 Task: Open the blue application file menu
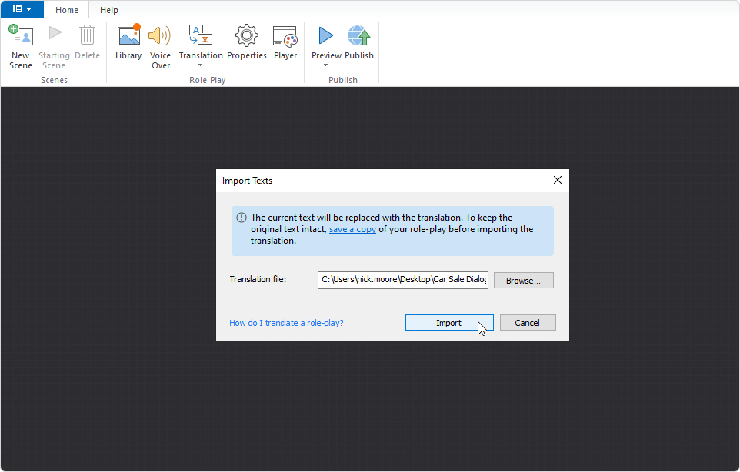[x=22, y=9]
